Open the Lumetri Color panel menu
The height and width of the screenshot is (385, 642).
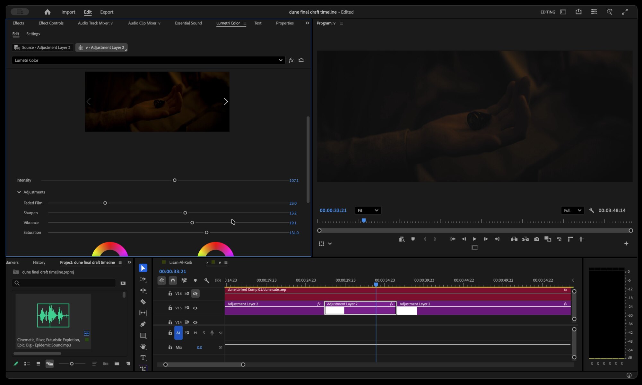[x=245, y=23]
